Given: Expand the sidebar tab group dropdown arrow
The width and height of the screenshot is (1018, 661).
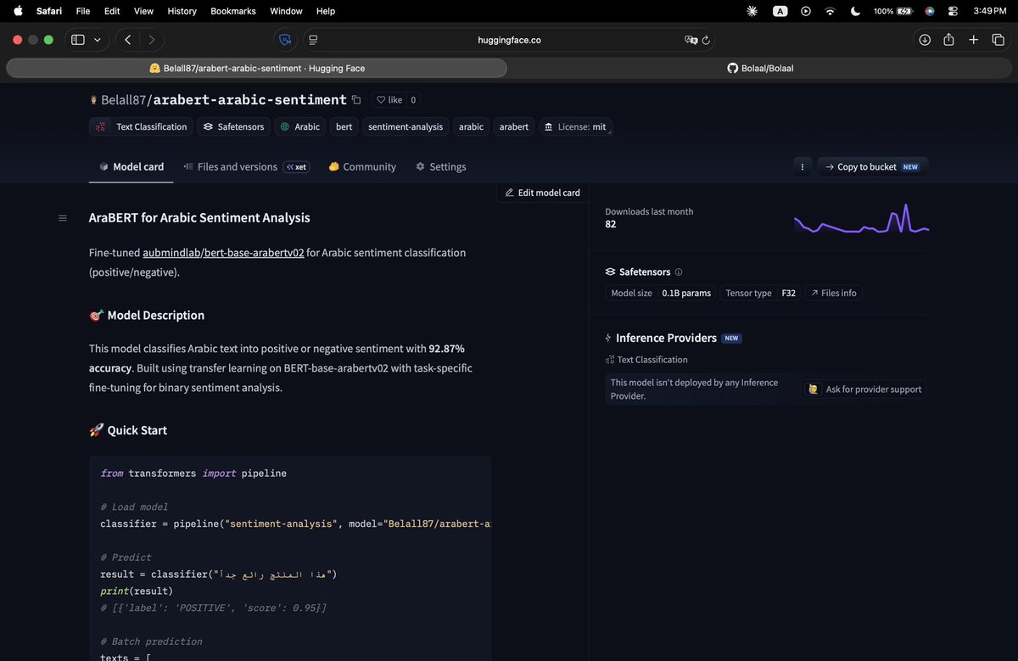Looking at the screenshot, I should coord(98,40).
